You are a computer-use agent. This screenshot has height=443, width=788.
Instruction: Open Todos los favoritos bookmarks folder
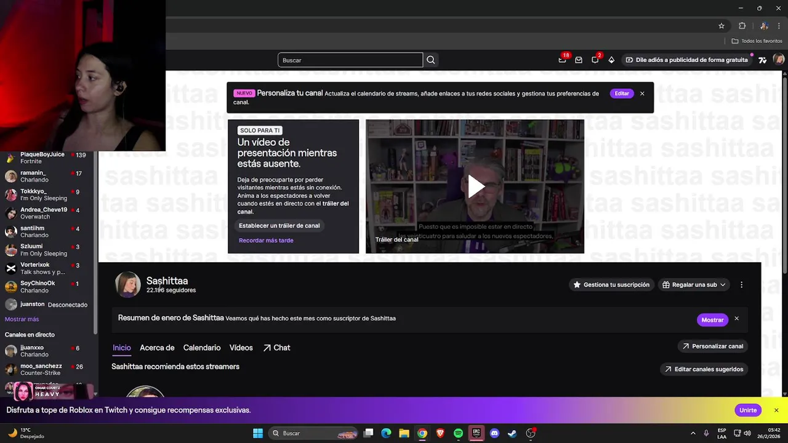click(x=757, y=41)
